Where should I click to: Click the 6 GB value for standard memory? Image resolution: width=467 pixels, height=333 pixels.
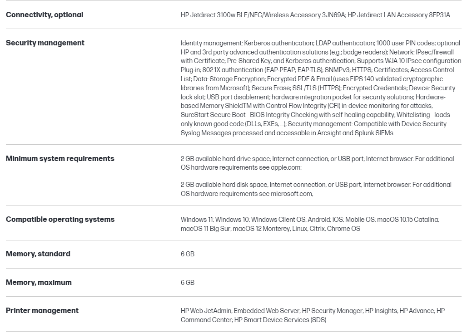pyautogui.click(x=188, y=254)
